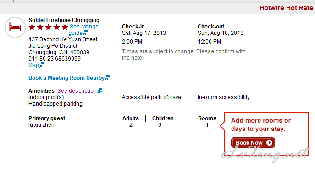The image size is (315, 169).
Task: Click the Check-in date Sat, Aug 17, 2013
Action: click(x=144, y=33)
